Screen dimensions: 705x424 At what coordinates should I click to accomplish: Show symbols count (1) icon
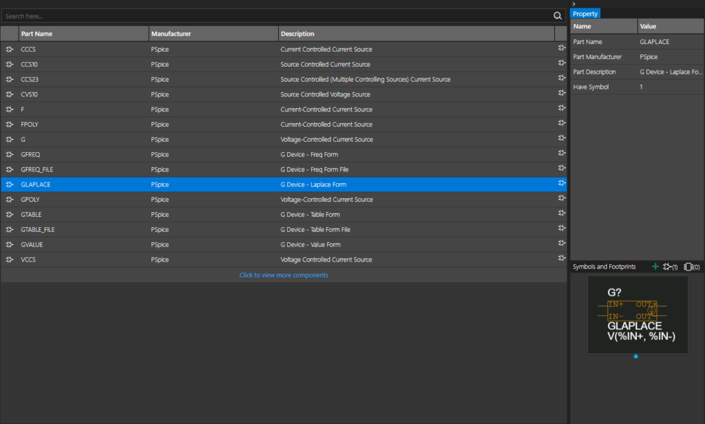(670, 266)
